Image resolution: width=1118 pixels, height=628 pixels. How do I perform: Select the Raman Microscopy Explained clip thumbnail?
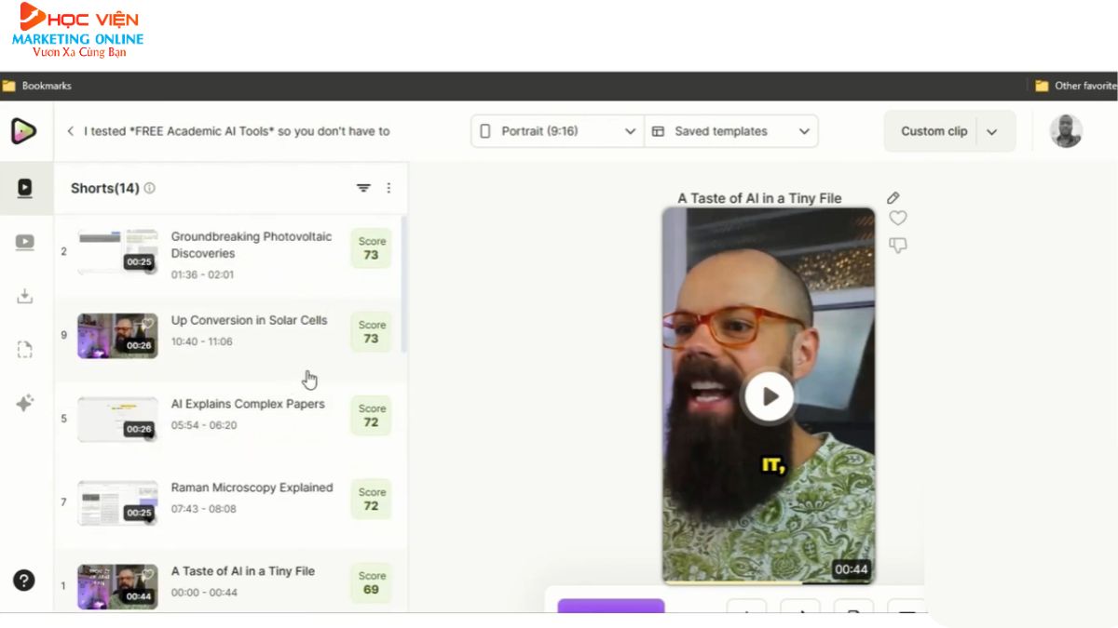tap(117, 502)
